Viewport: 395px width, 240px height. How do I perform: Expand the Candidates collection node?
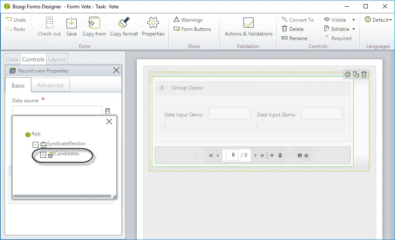(43, 155)
